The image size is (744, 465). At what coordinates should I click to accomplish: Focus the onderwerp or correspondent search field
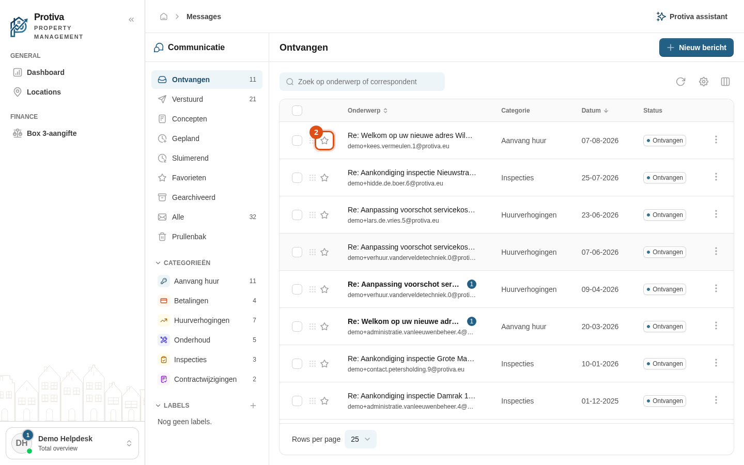(x=362, y=82)
